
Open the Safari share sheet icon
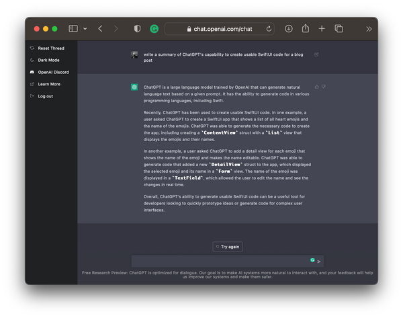305,29
